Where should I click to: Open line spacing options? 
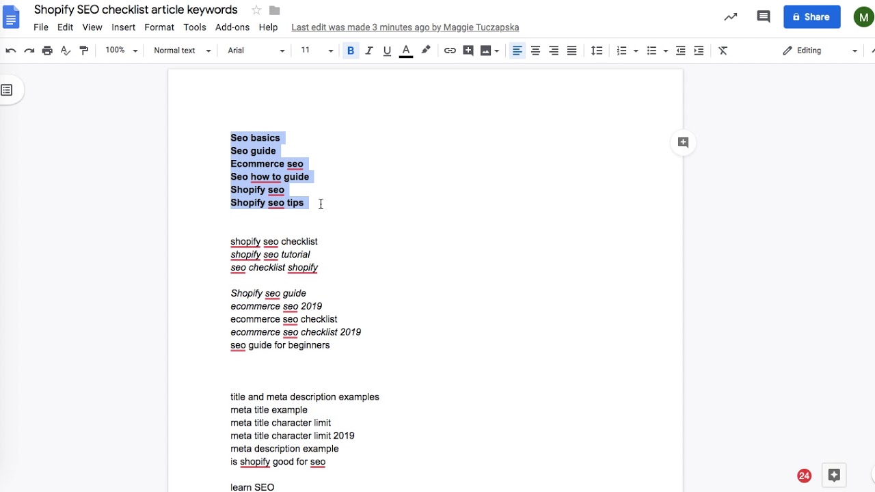[597, 51]
